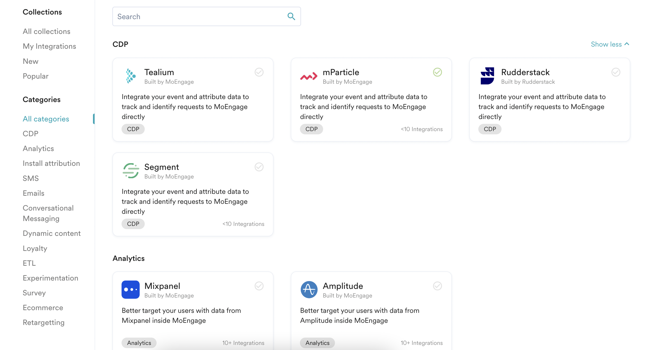Toggle the Rudderstack card checkmark

(x=616, y=72)
